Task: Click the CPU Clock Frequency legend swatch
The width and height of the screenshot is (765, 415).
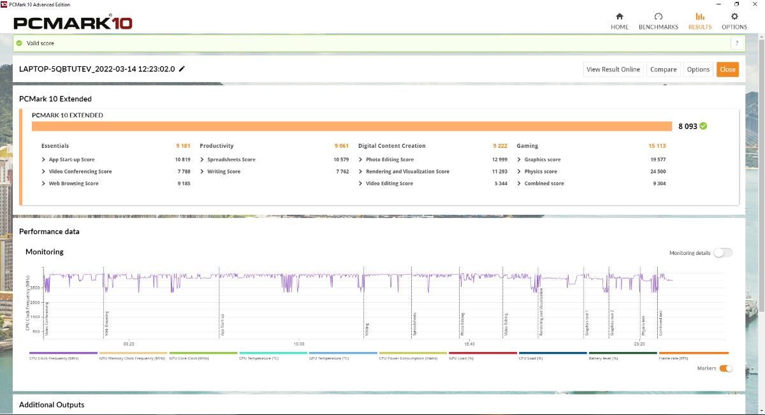Action: tap(63, 353)
